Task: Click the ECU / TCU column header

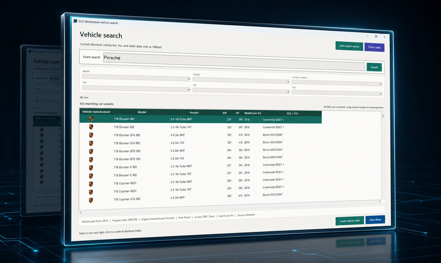Action: tap(292, 113)
